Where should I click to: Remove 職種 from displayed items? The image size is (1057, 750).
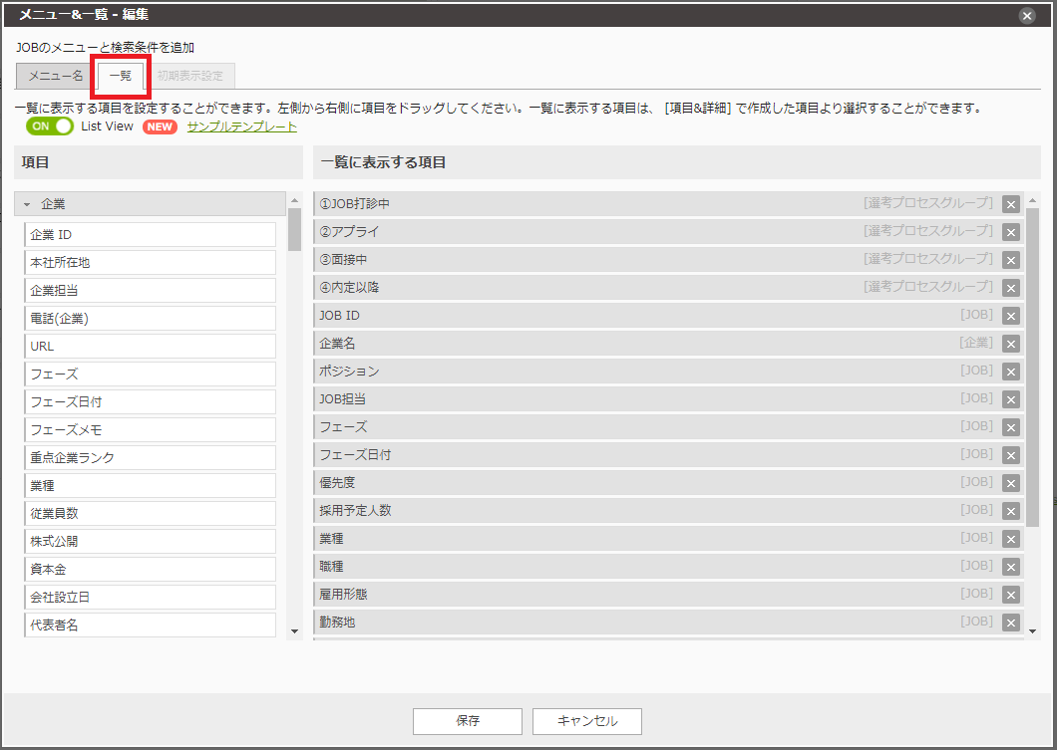pos(1010,568)
